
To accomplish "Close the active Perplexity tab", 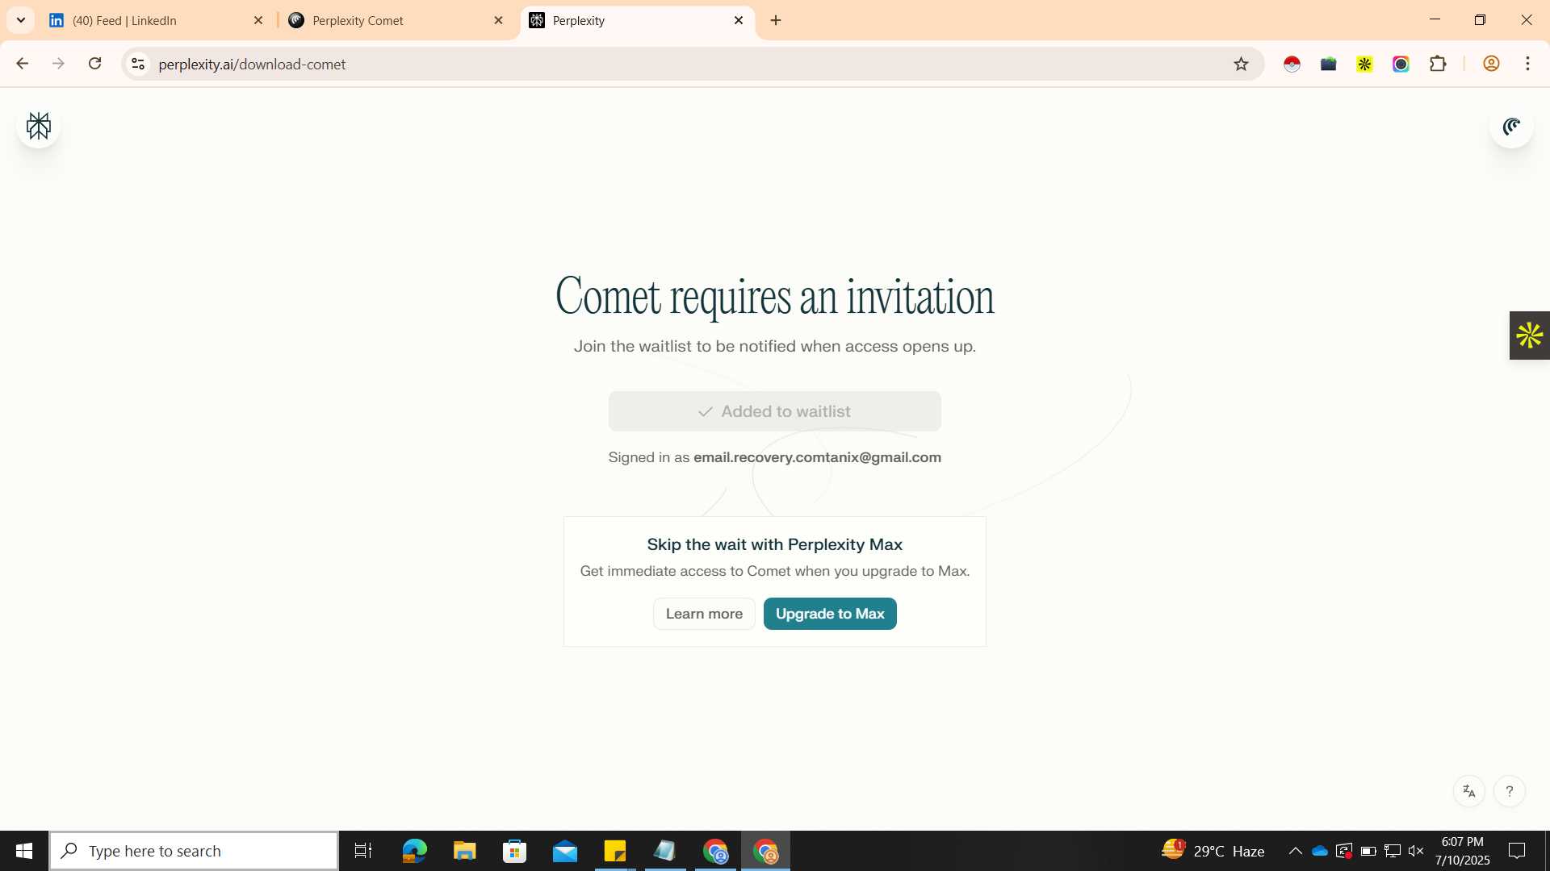I will (x=739, y=21).
